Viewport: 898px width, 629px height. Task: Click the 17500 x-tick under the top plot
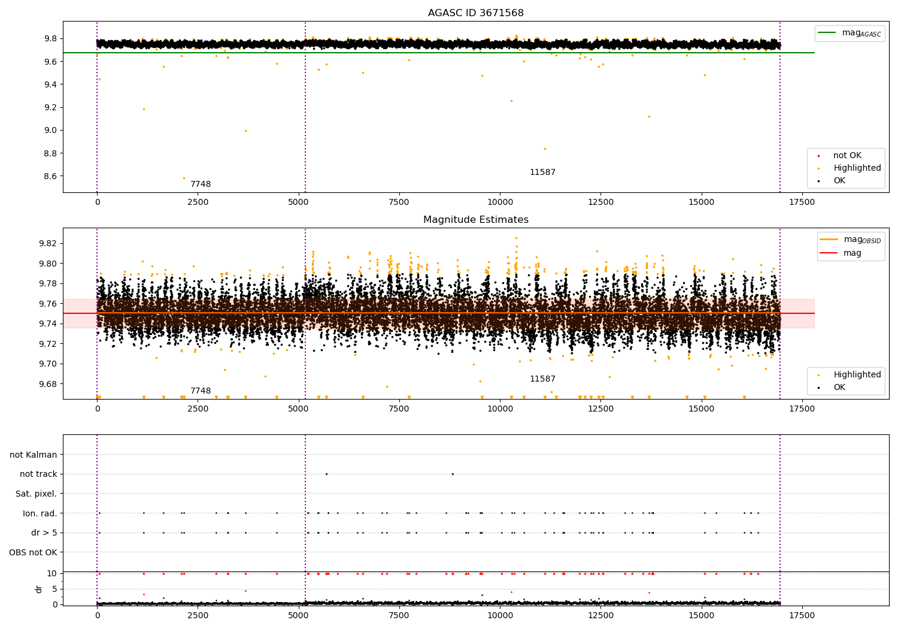click(802, 202)
